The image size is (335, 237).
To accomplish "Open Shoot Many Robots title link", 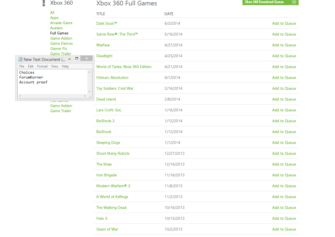I will pos(113,153).
